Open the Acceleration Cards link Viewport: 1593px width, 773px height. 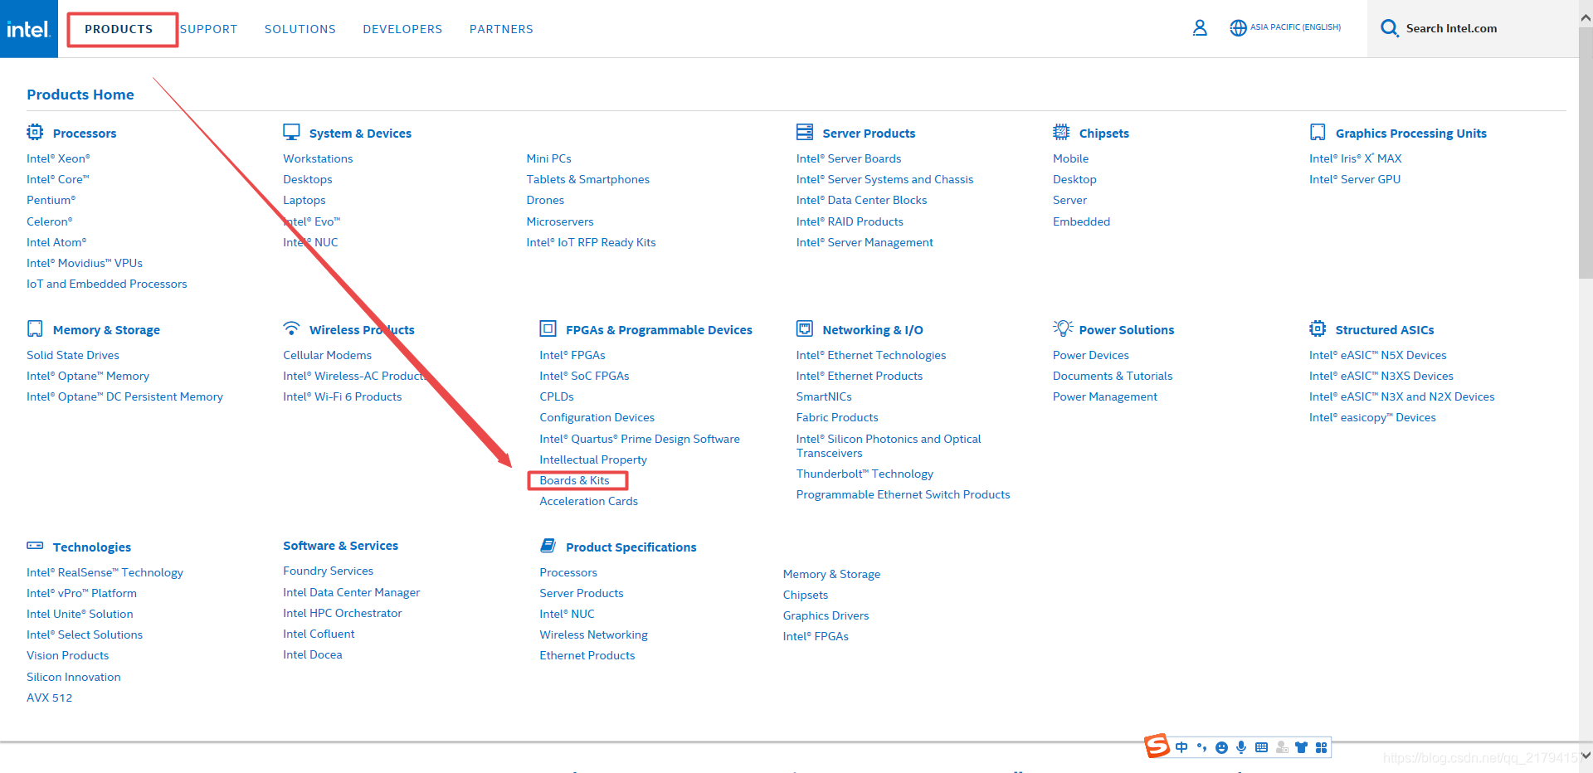588,501
